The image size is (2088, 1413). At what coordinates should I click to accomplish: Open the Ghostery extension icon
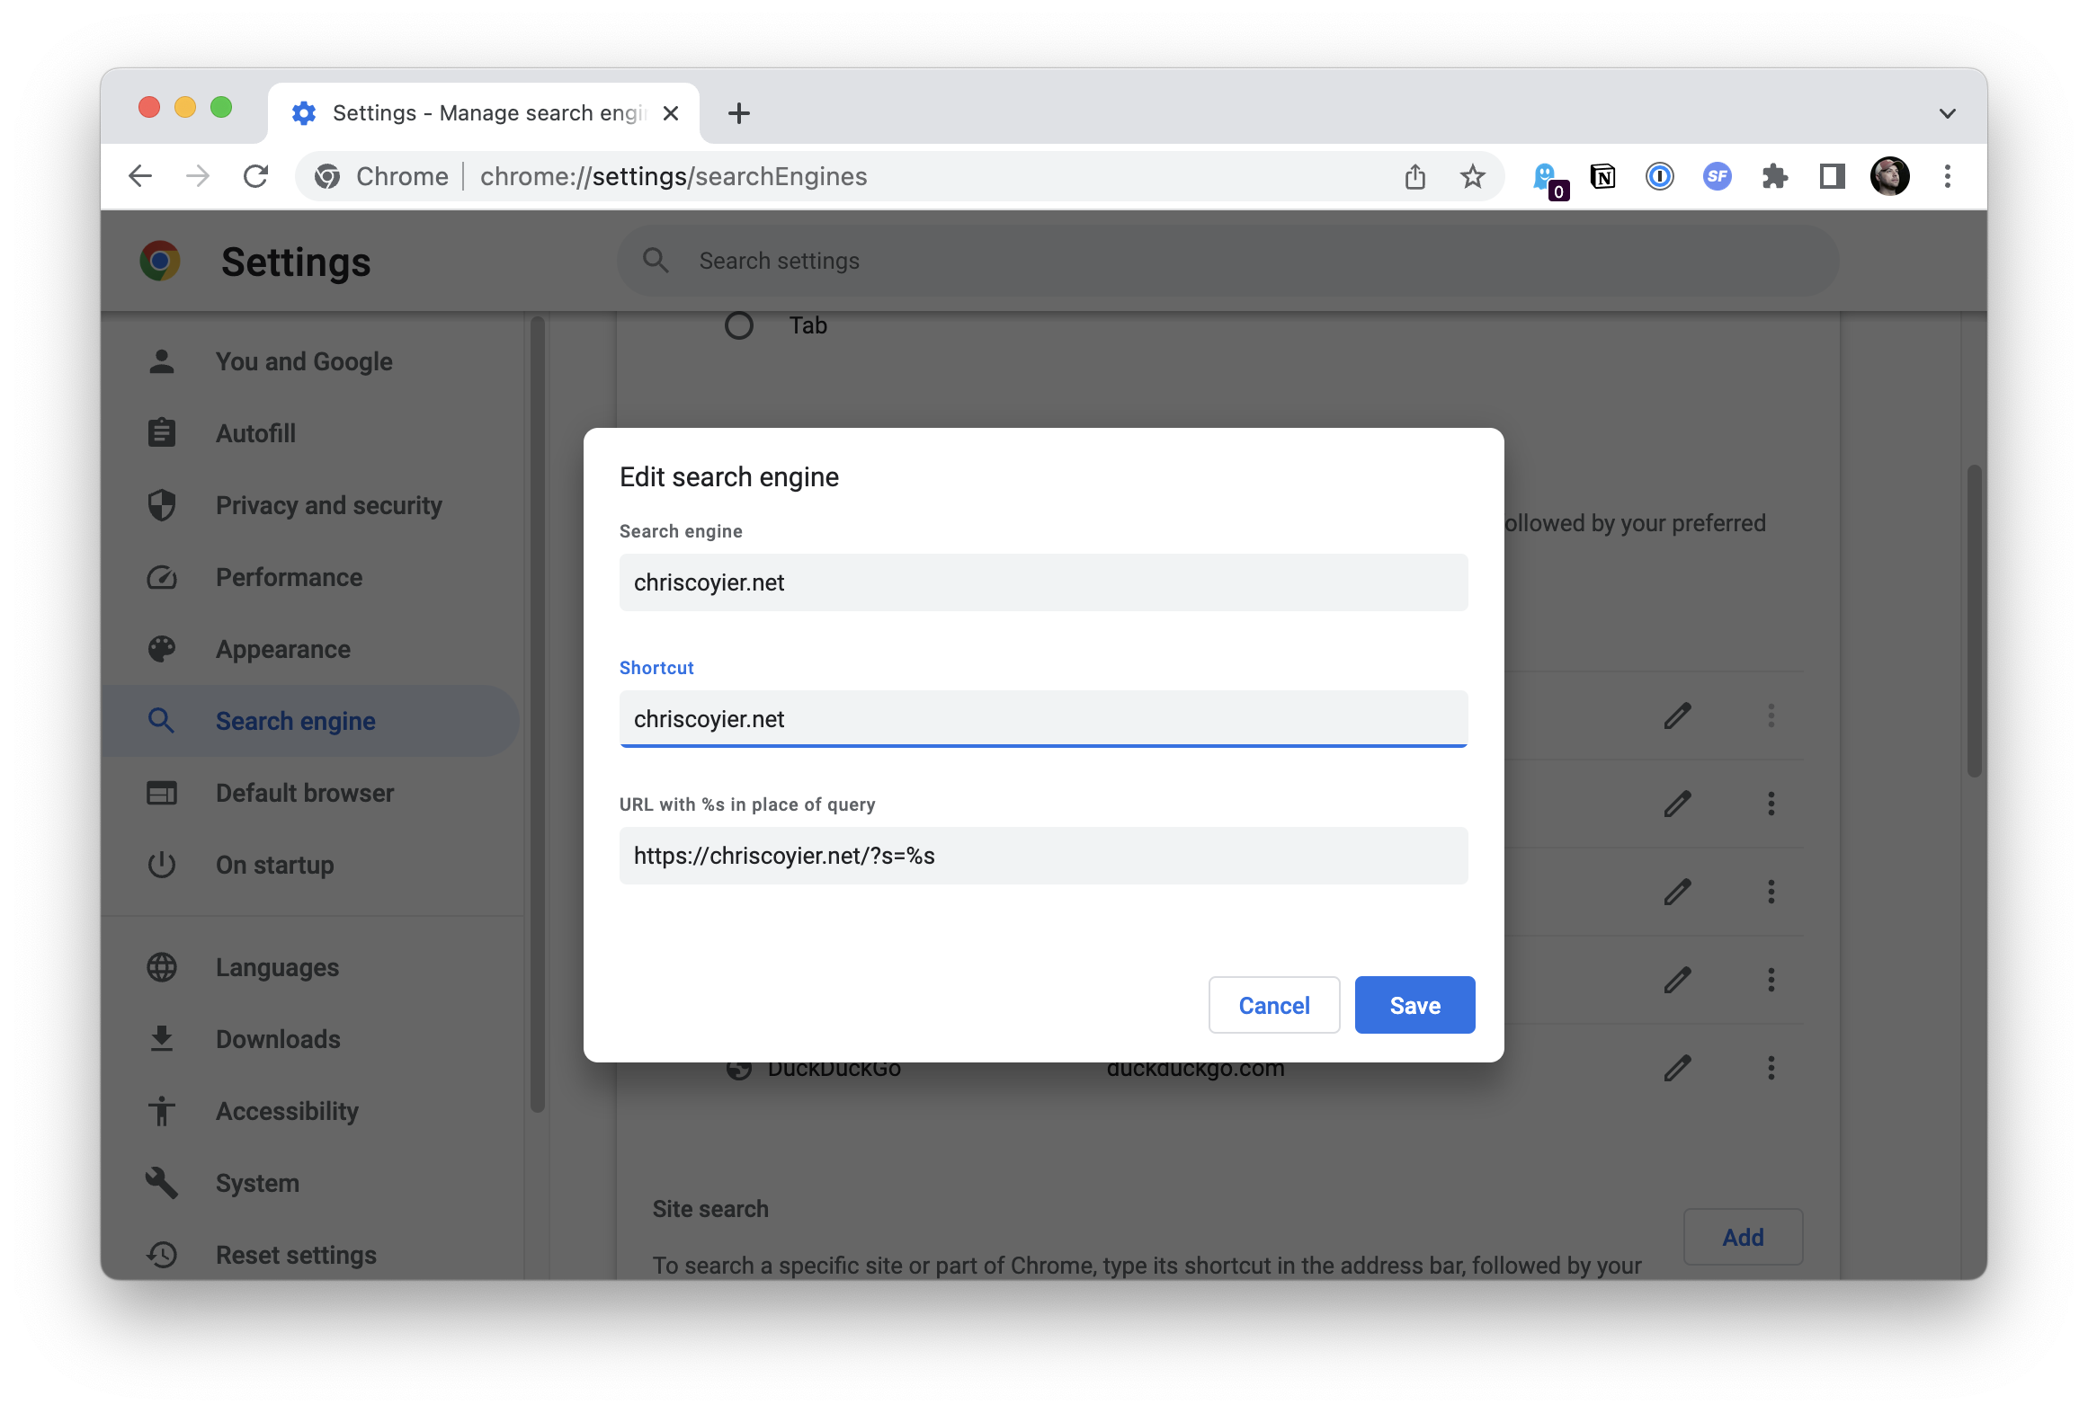[1548, 178]
